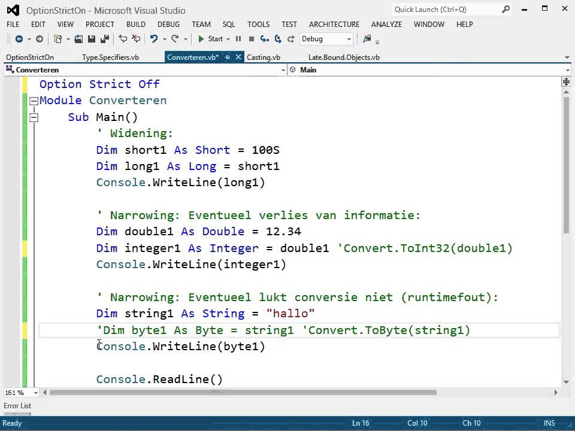
Task: Click the horizontal scrollbar thumb
Action: point(243,393)
